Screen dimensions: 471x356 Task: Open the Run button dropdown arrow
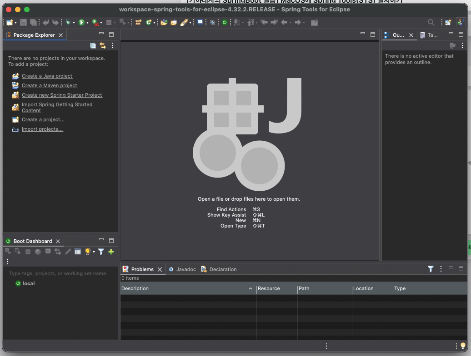tap(87, 23)
